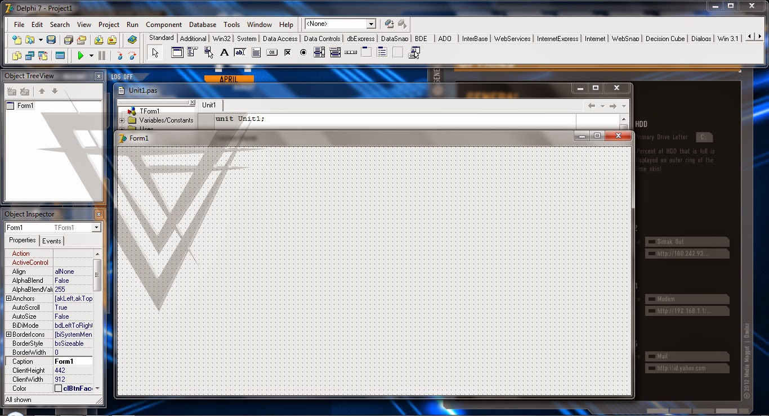Open the forward navigation history dropdown in the editor
This screenshot has width=769, height=416.
click(624, 106)
